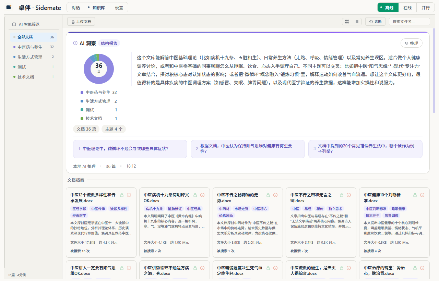Click info icon on 中医不传之密和无言之密 card
439x281 pixels.
[x=349, y=195]
